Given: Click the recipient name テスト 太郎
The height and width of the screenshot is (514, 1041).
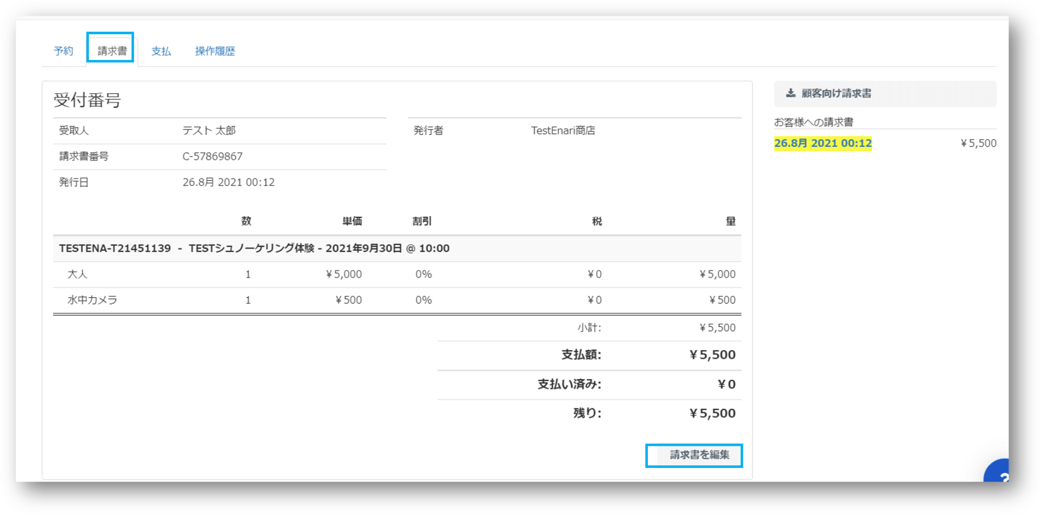Looking at the screenshot, I should [209, 131].
